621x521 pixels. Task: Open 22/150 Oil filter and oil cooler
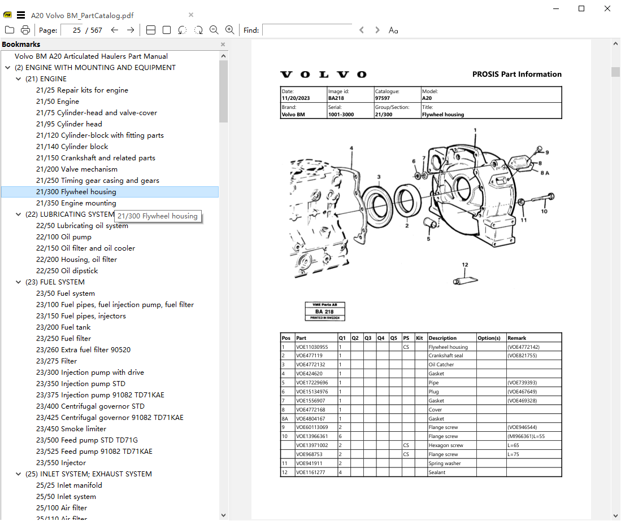point(85,248)
